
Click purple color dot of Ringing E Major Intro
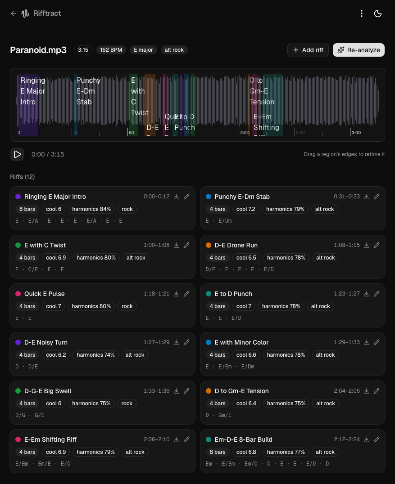click(x=18, y=197)
